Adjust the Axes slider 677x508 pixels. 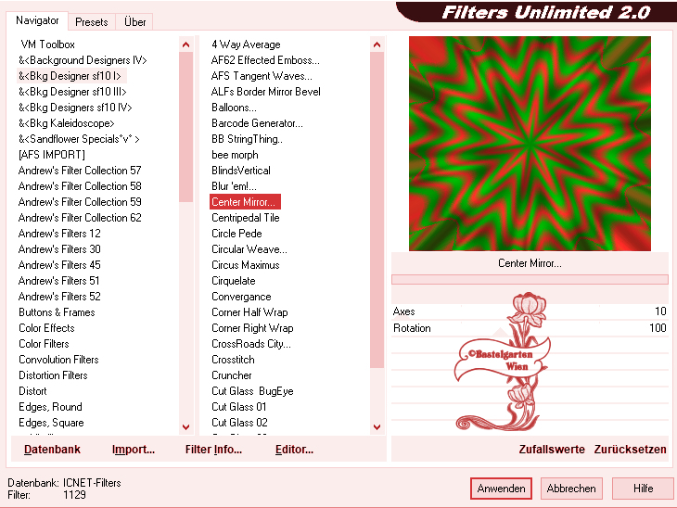coord(530,311)
